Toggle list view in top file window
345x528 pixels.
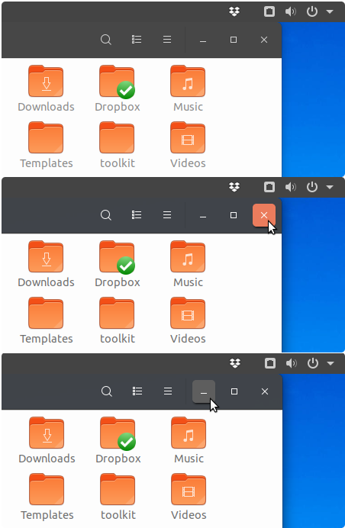click(137, 40)
